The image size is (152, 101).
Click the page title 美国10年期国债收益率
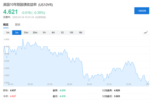tap(20, 5)
